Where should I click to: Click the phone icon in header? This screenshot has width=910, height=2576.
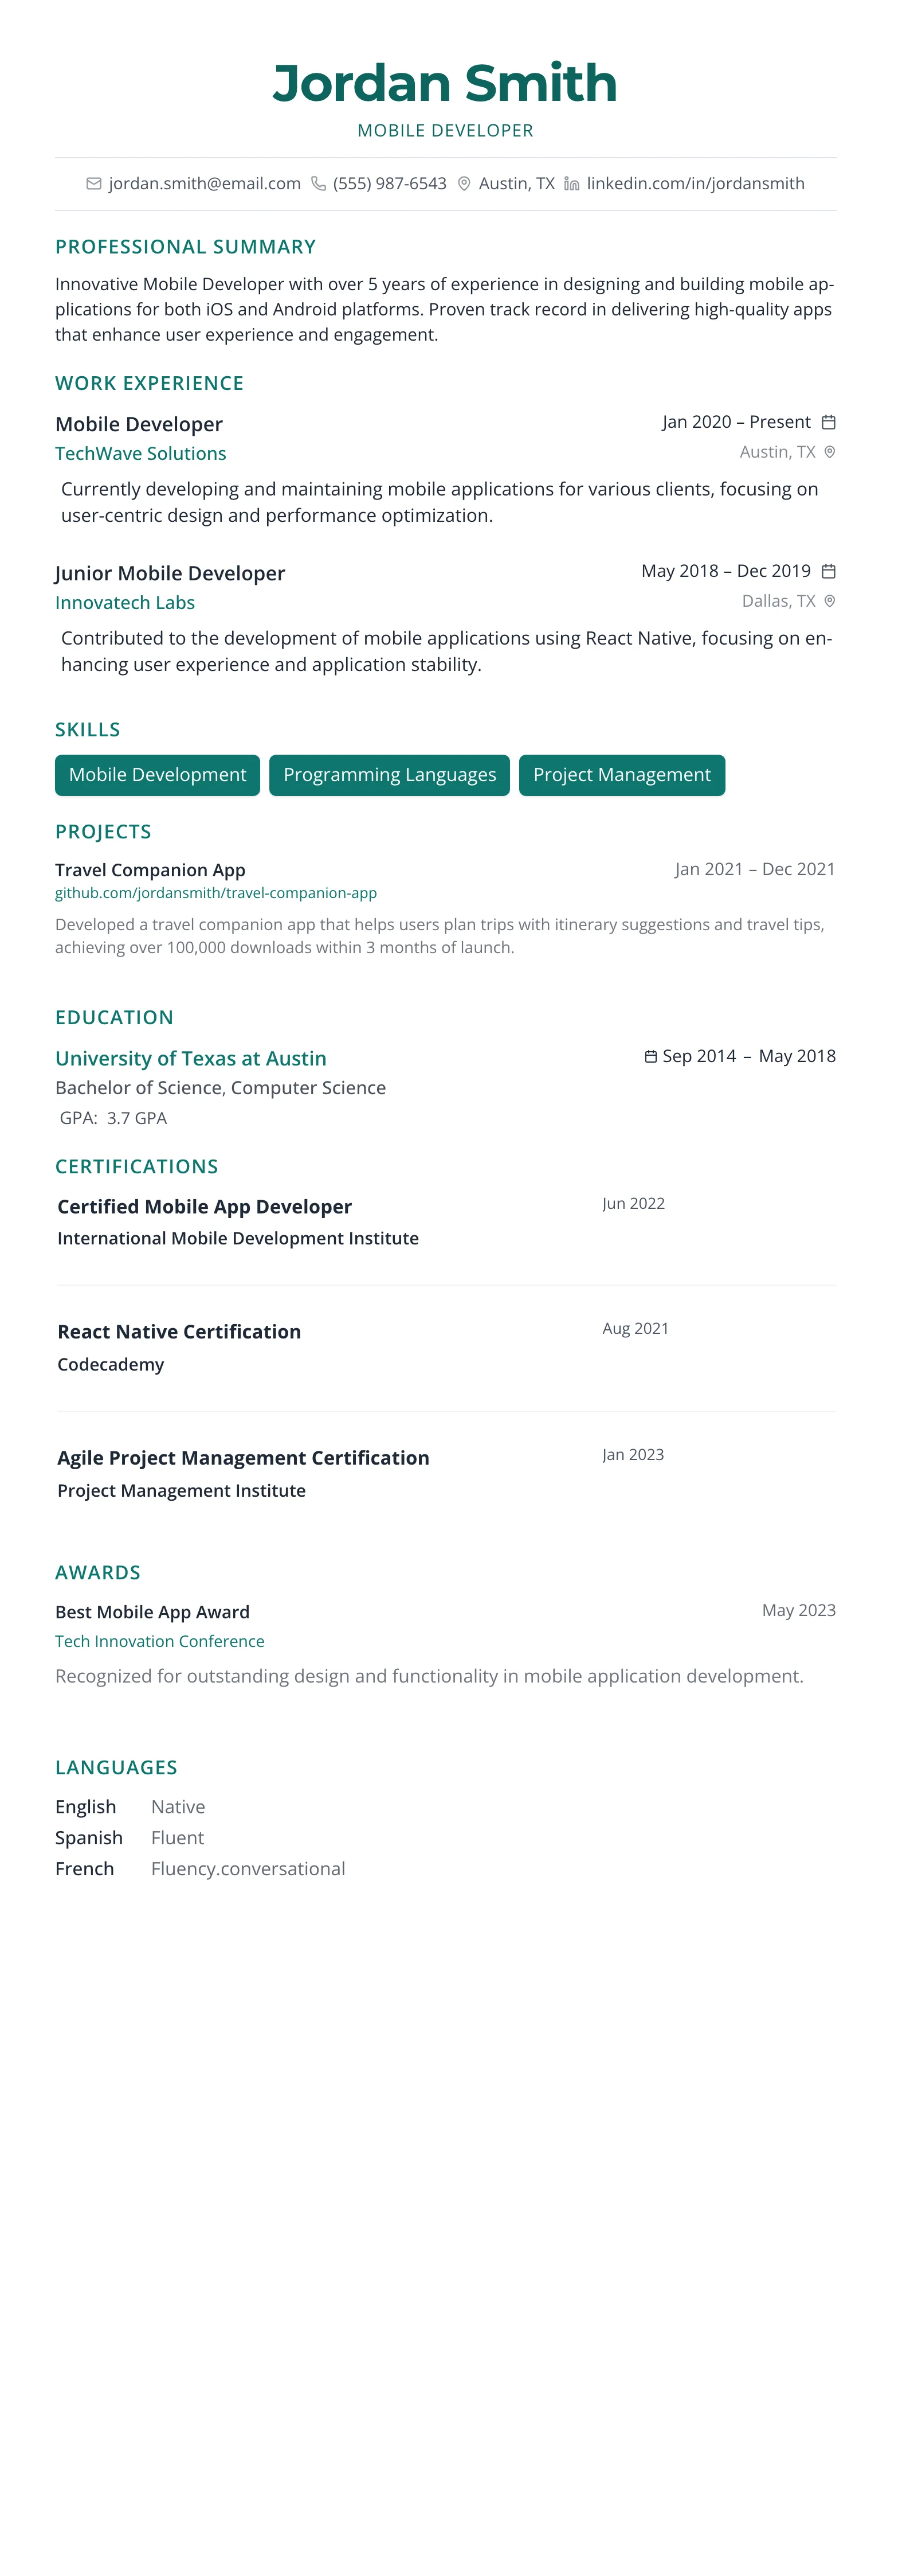[x=319, y=184]
